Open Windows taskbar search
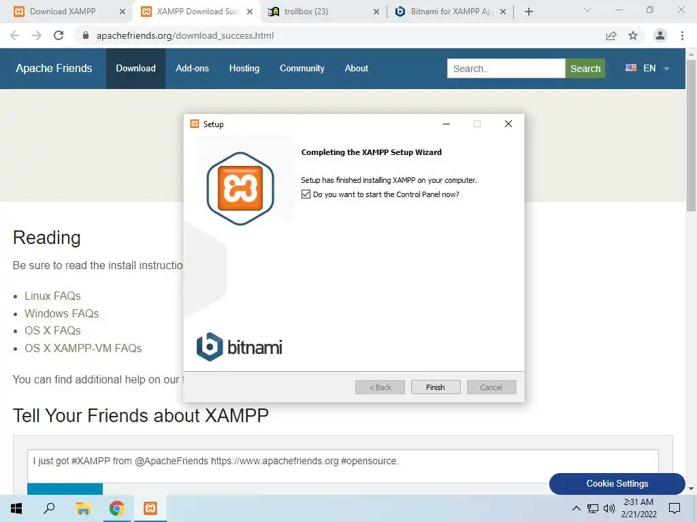 point(49,508)
